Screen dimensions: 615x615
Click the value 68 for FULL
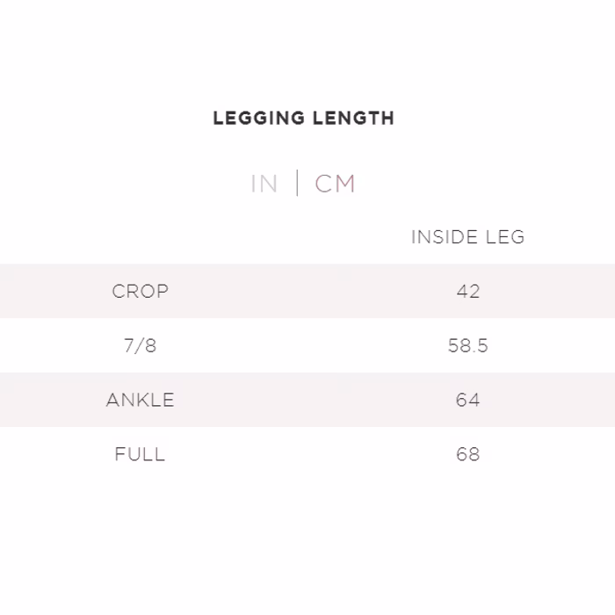(467, 454)
